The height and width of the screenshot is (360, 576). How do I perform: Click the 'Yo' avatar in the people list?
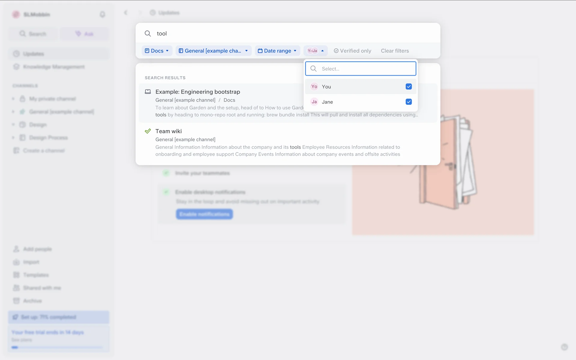(314, 87)
